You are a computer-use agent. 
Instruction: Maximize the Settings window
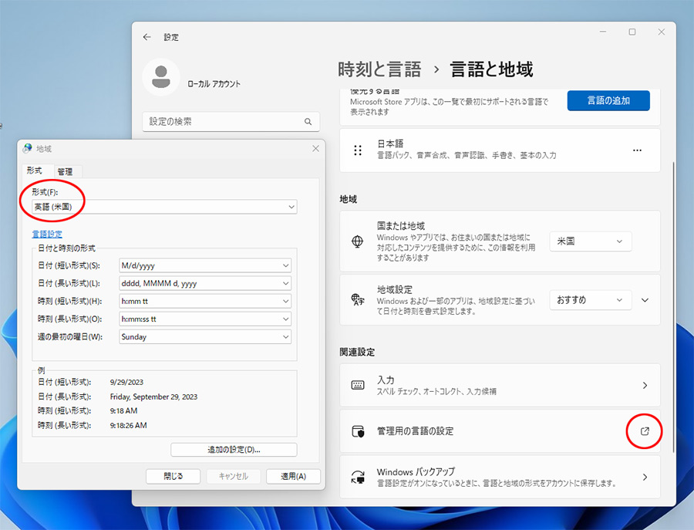[632, 32]
